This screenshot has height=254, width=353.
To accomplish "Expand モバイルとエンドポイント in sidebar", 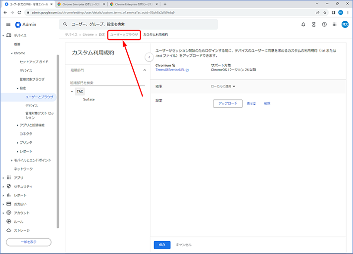I will tap(12, 160).
